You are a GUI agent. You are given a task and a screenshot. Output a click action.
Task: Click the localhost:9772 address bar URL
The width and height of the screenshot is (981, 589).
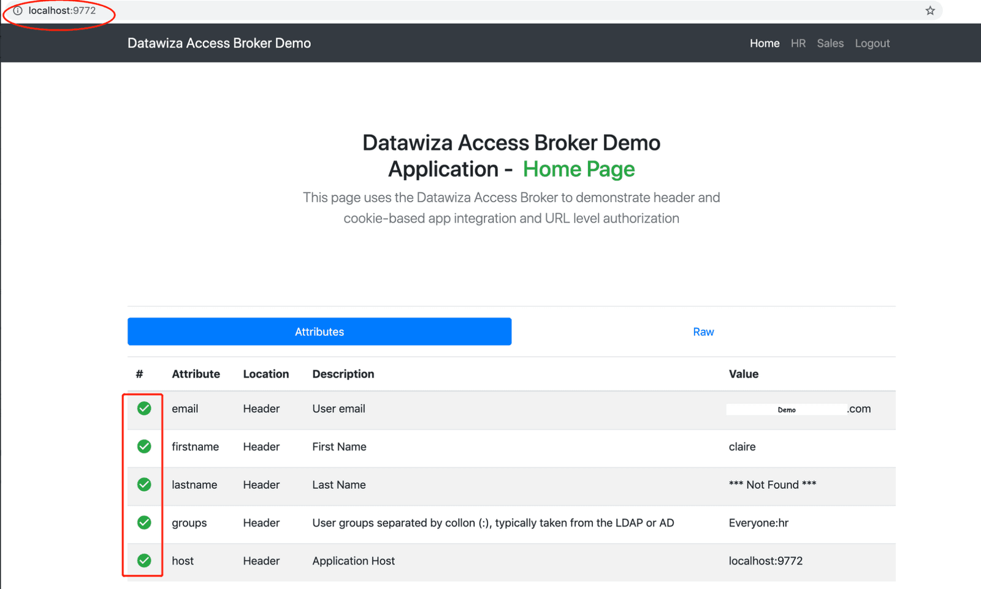[x=62, y=10]
